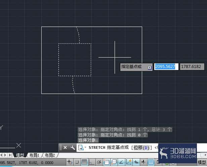Click history line ending 找到 0 个
The height and width of the screenshot is (167, 207).
(x=113, y=135)
